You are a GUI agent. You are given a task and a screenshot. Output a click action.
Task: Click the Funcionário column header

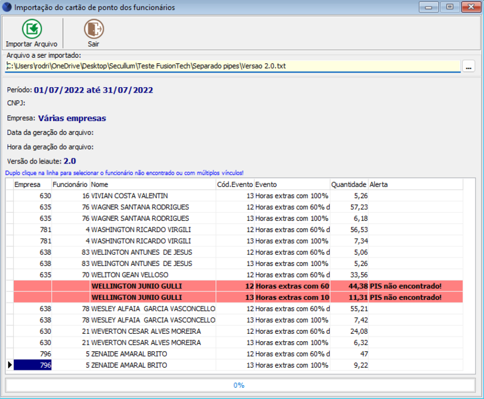click(70, 184)
